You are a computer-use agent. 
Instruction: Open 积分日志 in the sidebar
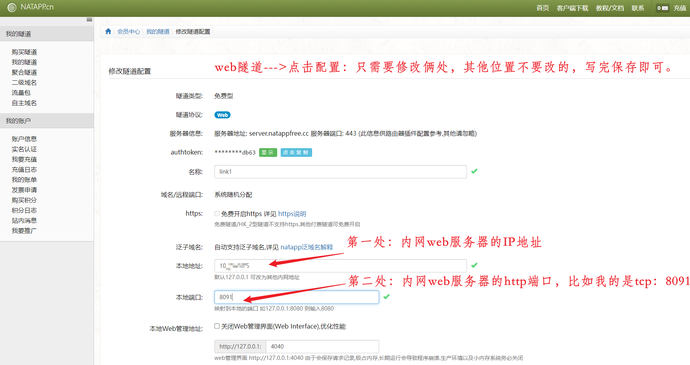[x=24, y=210]
